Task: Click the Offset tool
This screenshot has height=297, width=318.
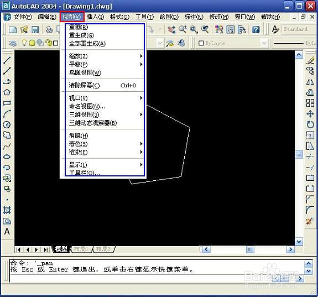Action: (x=310, y=92)
